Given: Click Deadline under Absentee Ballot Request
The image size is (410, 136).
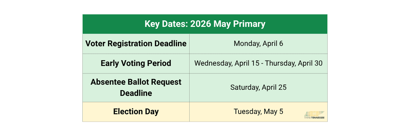Looking at the screenshot, I should pos(136,93).
